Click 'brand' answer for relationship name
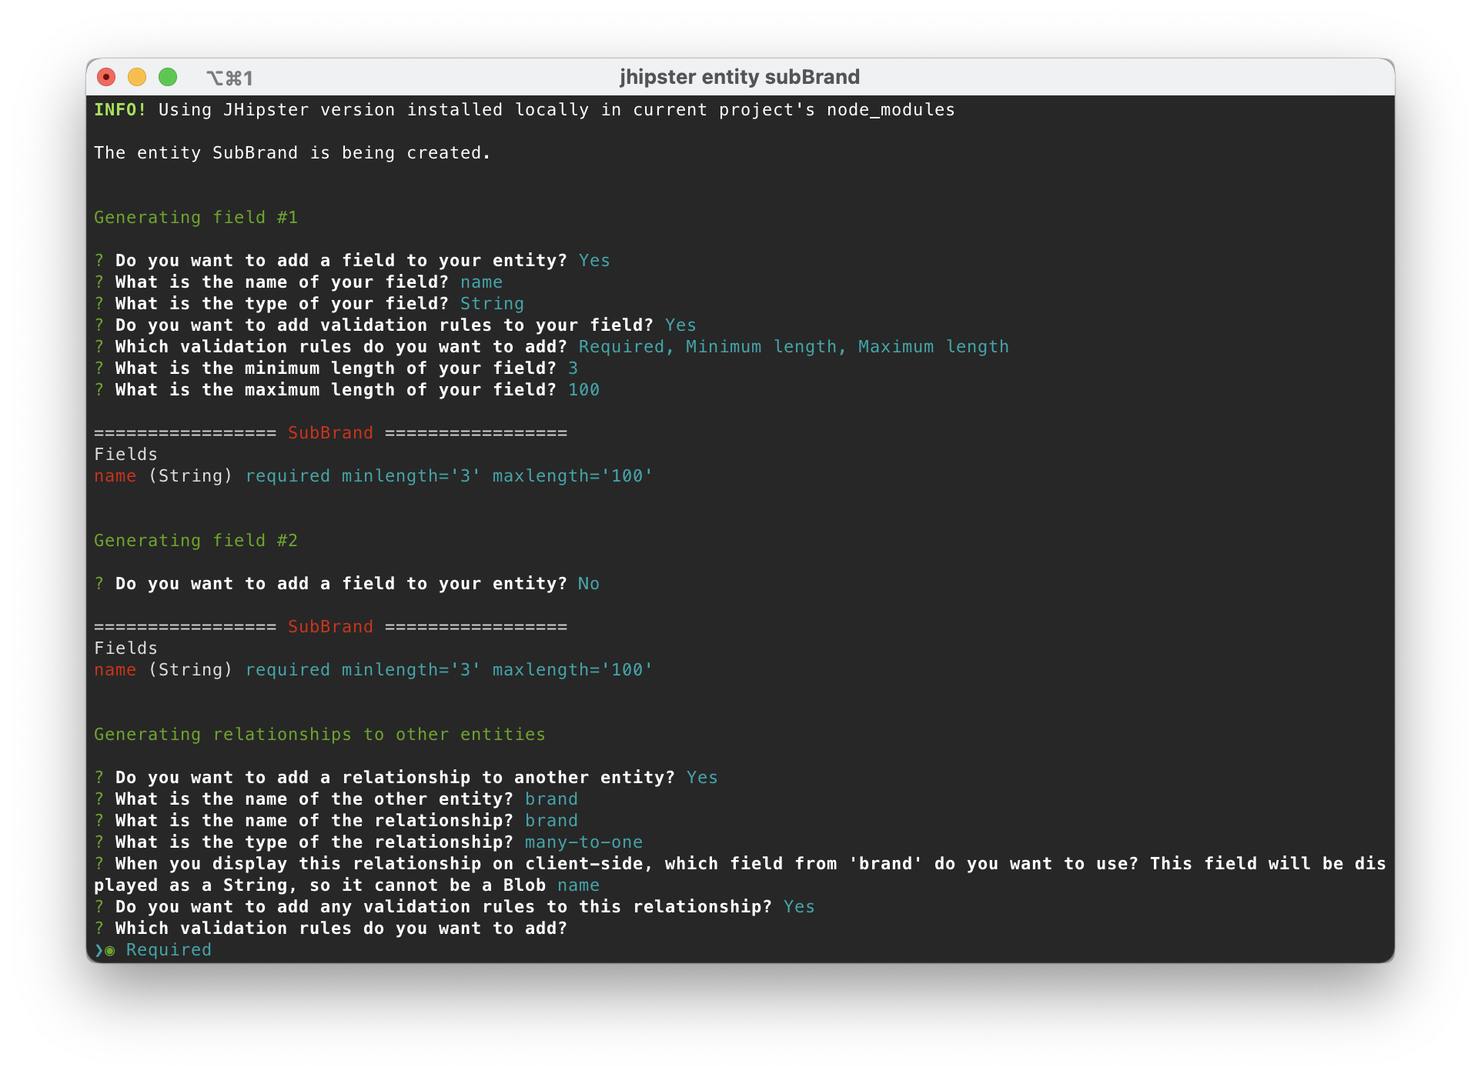The height and width of the screenshot is (1077, 1481). point(551,821)
